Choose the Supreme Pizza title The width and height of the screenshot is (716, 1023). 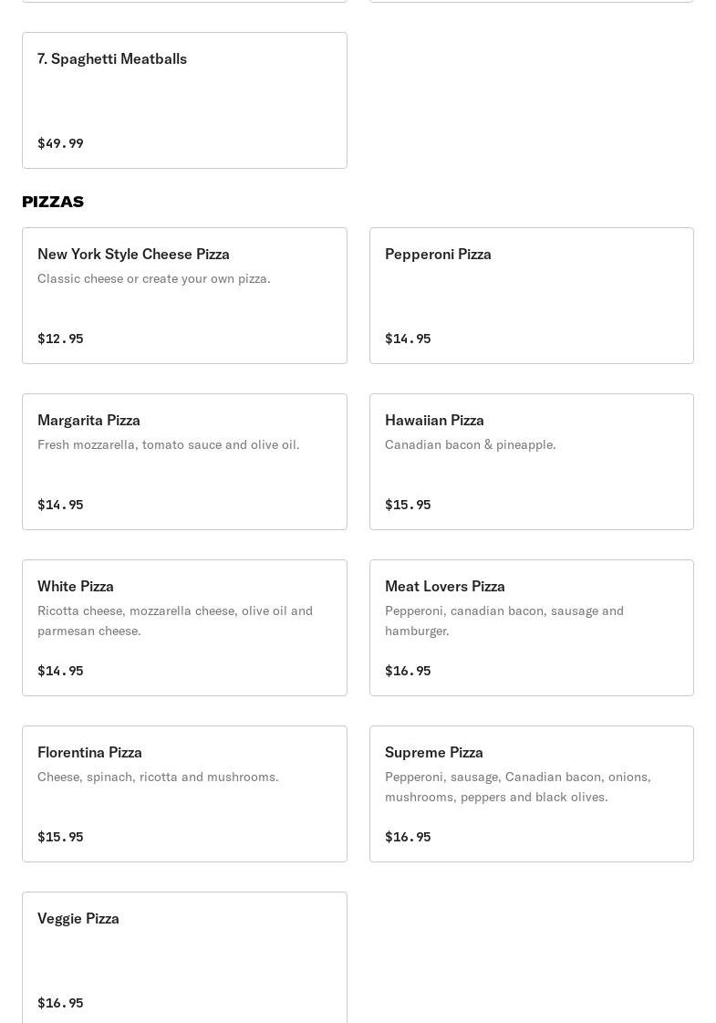[x=433, y=752]
